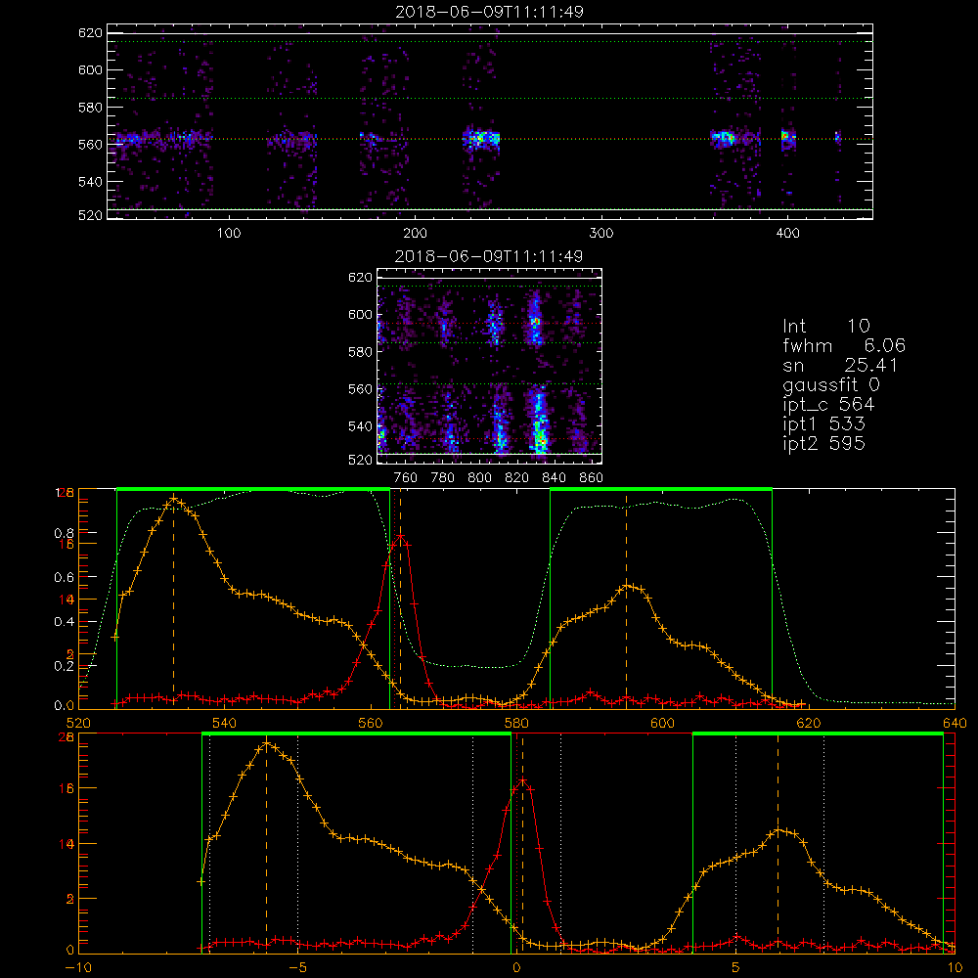This screenshot has width=978, height=978.
Task: Select the 'sn 25.41' readout text
Action: [840, 366]
